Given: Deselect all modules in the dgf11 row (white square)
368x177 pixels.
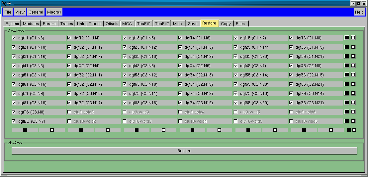Looking at the screenshot, I should point(353,38).
